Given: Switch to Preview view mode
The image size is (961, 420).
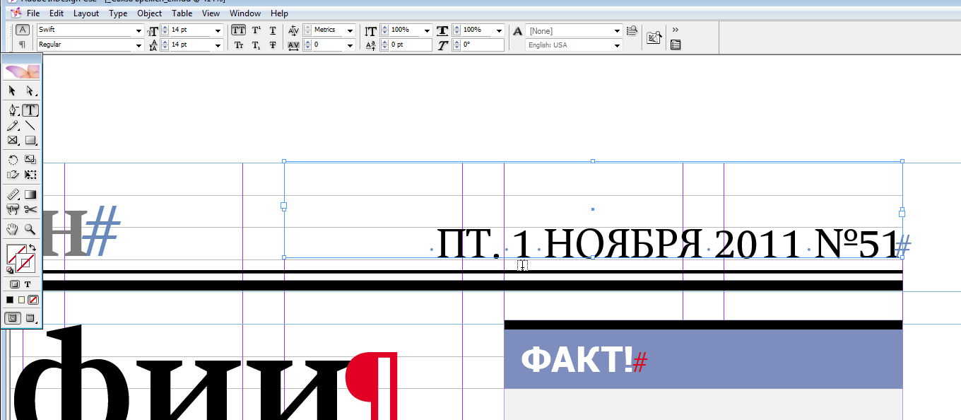Looking at the screenshot, I should (30, 318).
